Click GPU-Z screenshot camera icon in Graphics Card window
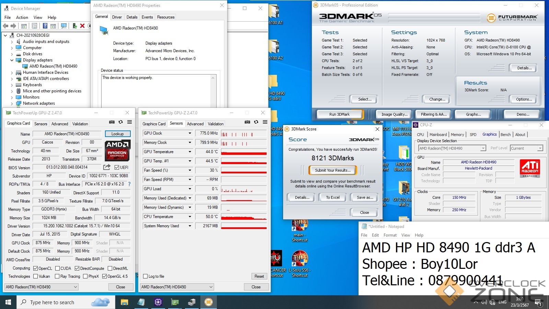 point(112,122)
